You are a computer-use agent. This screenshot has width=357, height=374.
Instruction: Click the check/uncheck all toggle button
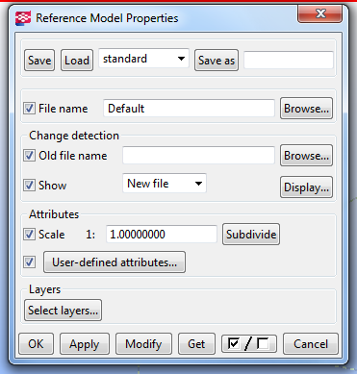coord(249,343)
